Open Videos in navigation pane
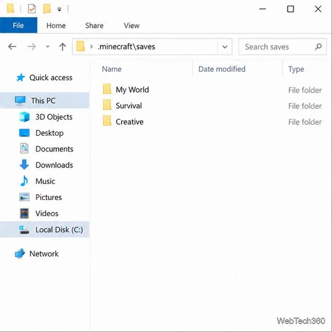This screenshot has width=332, height=332. click(47, 213)
